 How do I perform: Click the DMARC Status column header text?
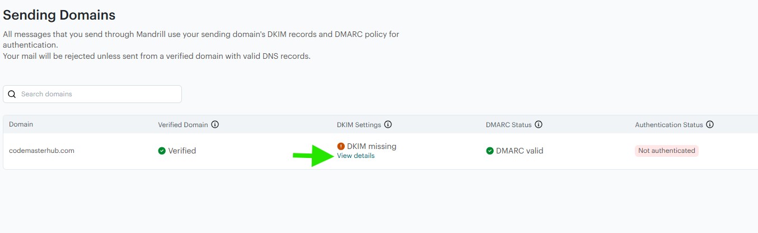tap(508, 124)
